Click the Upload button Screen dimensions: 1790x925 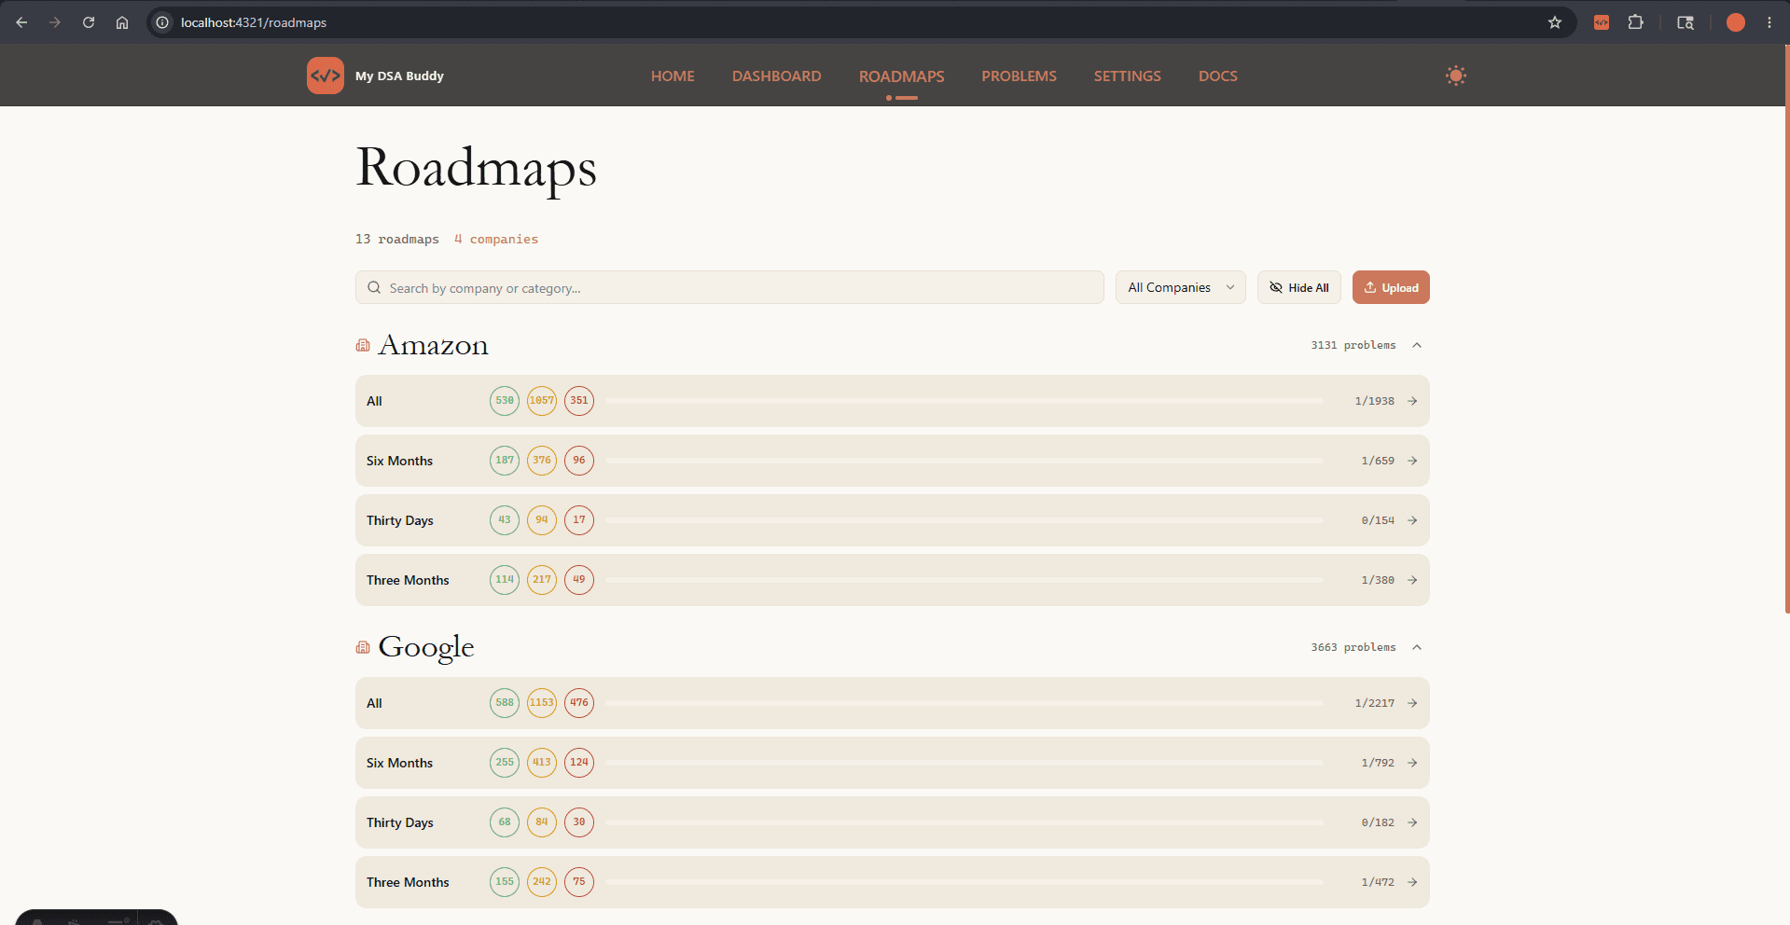(x=1391, y=287)
